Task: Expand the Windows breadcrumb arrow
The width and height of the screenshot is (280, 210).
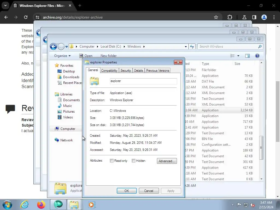Action: 144,46
